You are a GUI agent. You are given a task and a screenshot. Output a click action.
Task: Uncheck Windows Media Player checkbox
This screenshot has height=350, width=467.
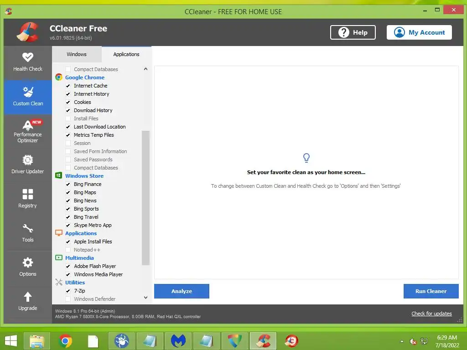pos(68,274)
